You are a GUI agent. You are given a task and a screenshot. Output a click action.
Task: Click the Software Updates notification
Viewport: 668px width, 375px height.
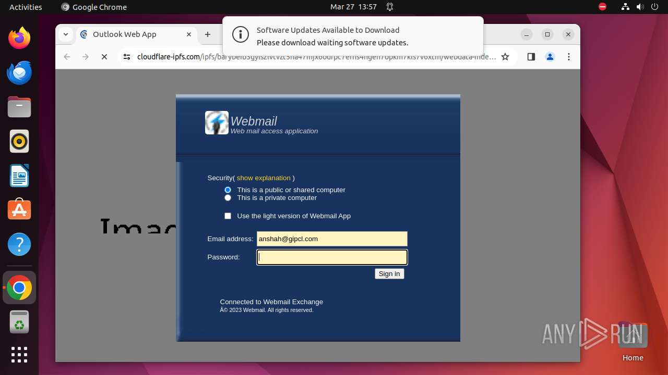pos(353,36)
